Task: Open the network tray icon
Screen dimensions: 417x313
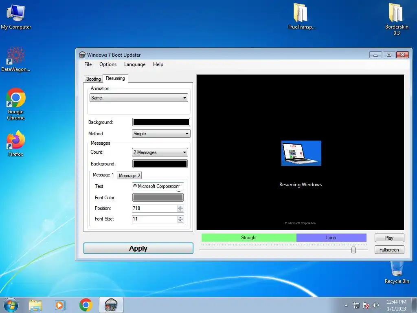Action: pyautogui.click(x=356, y=305)
